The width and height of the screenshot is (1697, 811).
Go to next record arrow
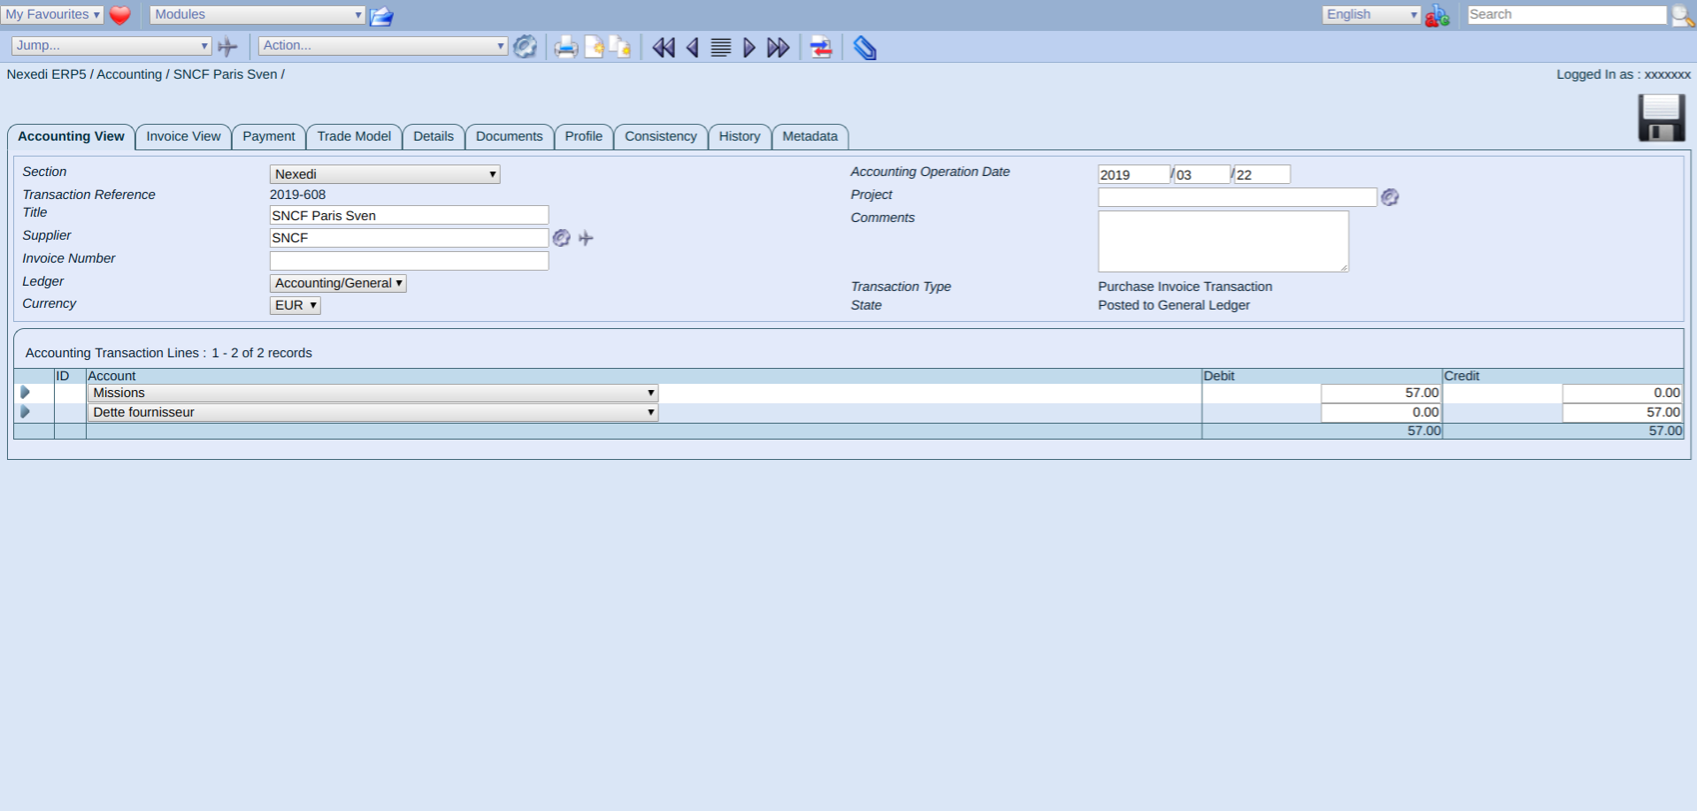pyautogui.click(x=749, y=48)
